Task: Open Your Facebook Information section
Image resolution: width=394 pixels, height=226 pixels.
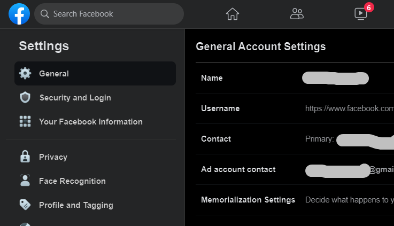Action: point(91,122)
